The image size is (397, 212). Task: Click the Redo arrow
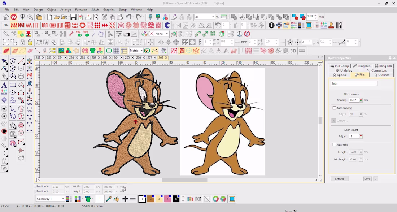point(139,17)
